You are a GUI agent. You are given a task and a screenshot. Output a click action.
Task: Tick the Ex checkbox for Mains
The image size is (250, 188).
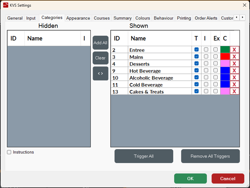(216, 57)
